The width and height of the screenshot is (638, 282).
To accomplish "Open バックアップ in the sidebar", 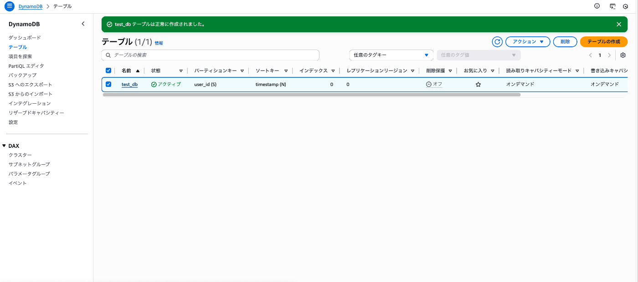I will pos(22,75).
